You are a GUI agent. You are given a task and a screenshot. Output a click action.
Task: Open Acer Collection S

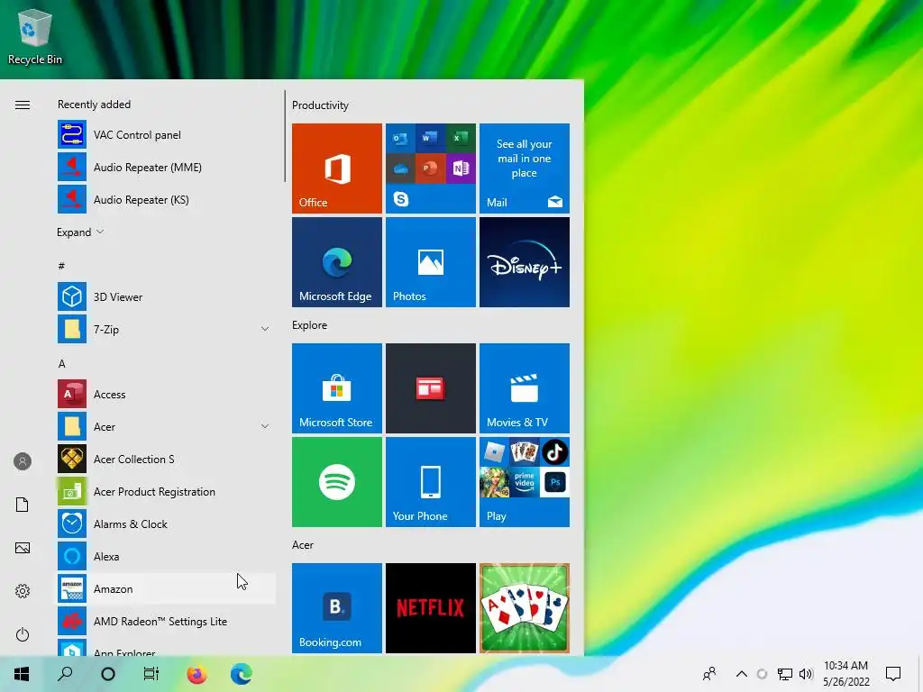(x=166, y=459)
